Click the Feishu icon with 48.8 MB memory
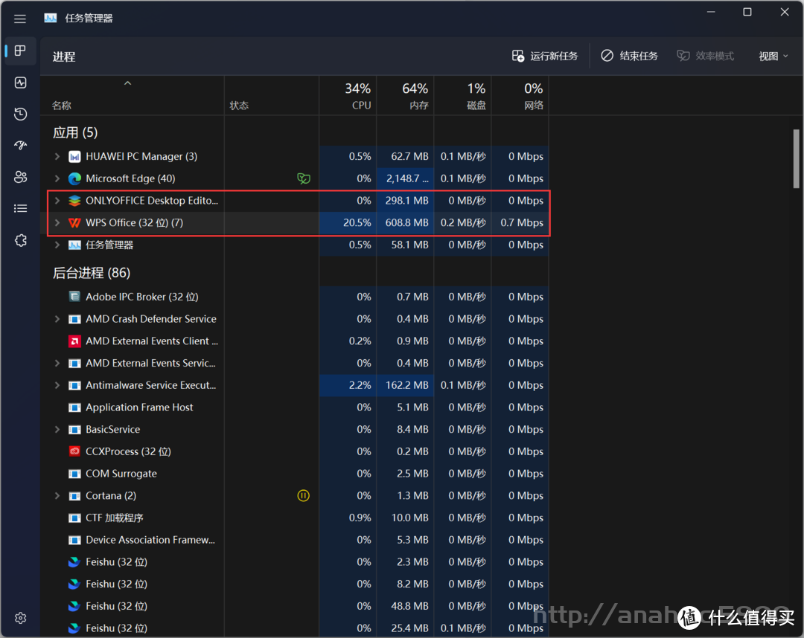This screenshot has height=638, width=804. tap(74, 606)
